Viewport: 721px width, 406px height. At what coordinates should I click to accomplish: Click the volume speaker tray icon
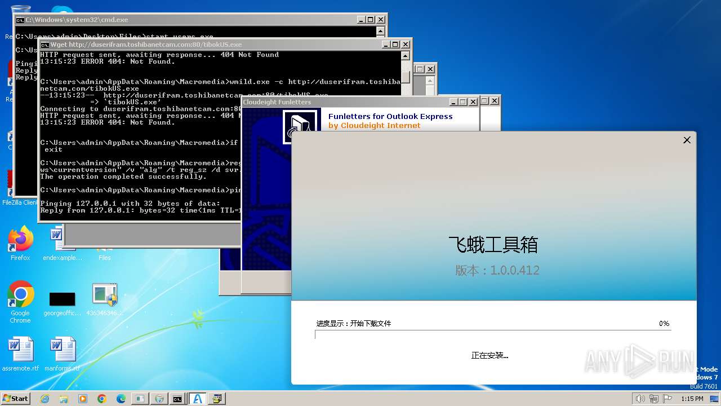pos(640,399)
